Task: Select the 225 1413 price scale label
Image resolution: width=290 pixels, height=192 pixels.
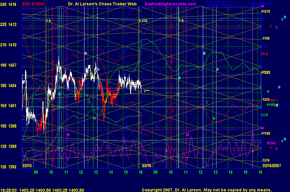Action: coord(8,25)
